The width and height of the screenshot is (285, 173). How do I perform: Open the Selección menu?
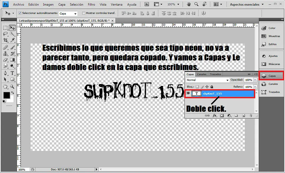pos(77,4)
